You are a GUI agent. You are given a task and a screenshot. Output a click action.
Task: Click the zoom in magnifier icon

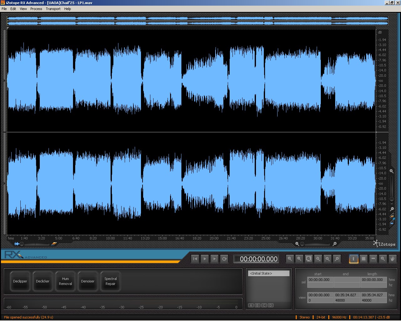pos(290,259)
